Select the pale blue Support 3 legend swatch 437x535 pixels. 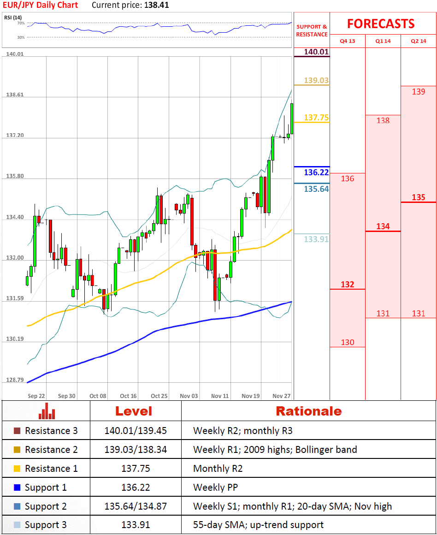[x=18, y=525]
